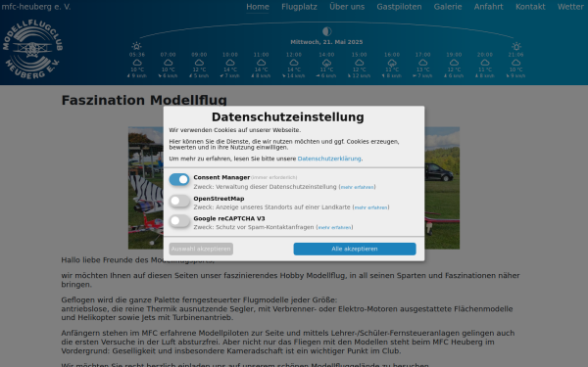Click the Faszination Modellflug heading
The height and width of the screenshot is (367, 588).
click(x=144, y=100)
